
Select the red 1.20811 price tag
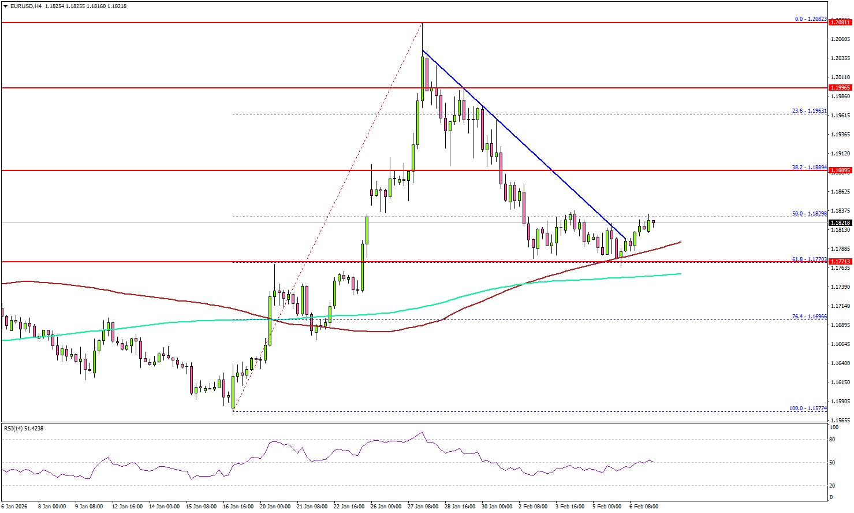pos(840,22)
